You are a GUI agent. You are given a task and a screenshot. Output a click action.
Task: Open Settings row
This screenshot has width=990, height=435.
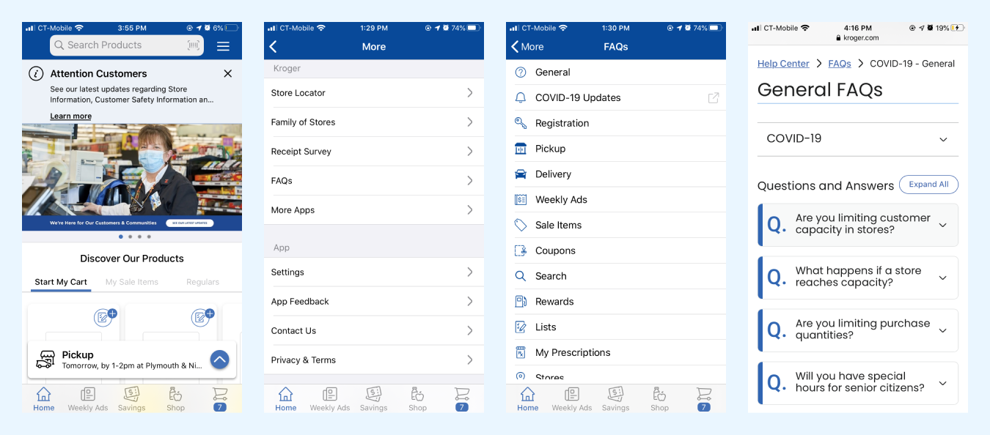click(x=374, y=272)
